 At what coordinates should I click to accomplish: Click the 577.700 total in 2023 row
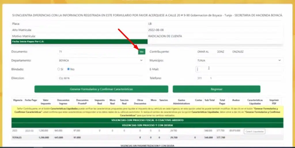(x=220, y=130)
